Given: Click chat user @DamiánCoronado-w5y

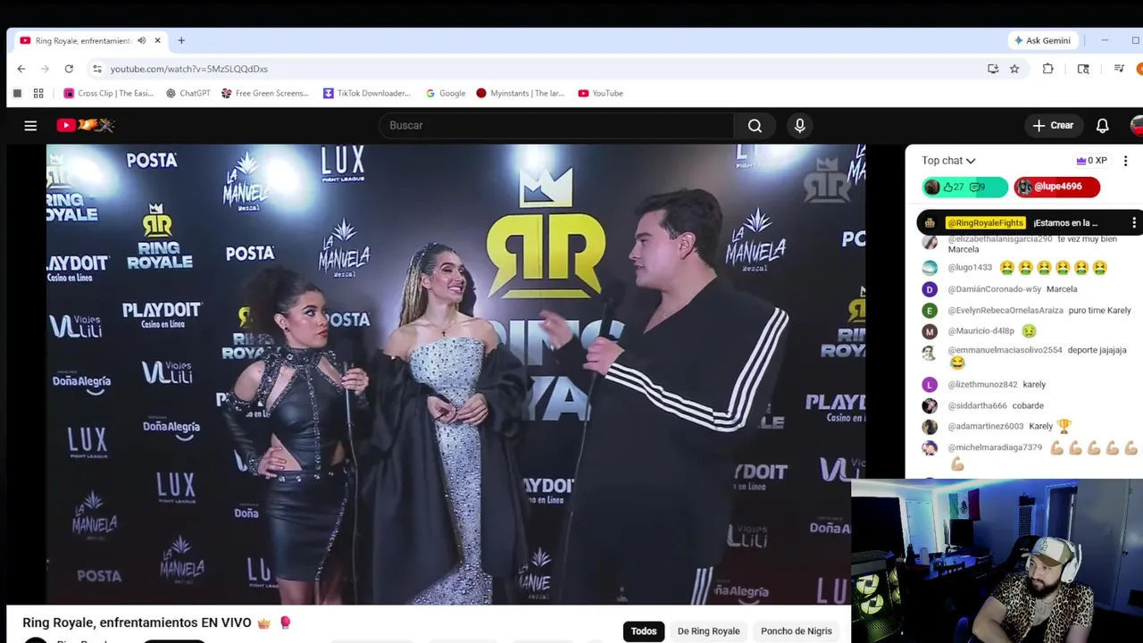Looking at the screenshot, I should [x=994, y=289].
